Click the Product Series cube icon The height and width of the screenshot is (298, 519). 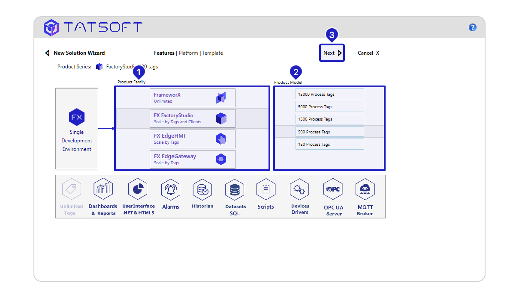coord(100,67)
